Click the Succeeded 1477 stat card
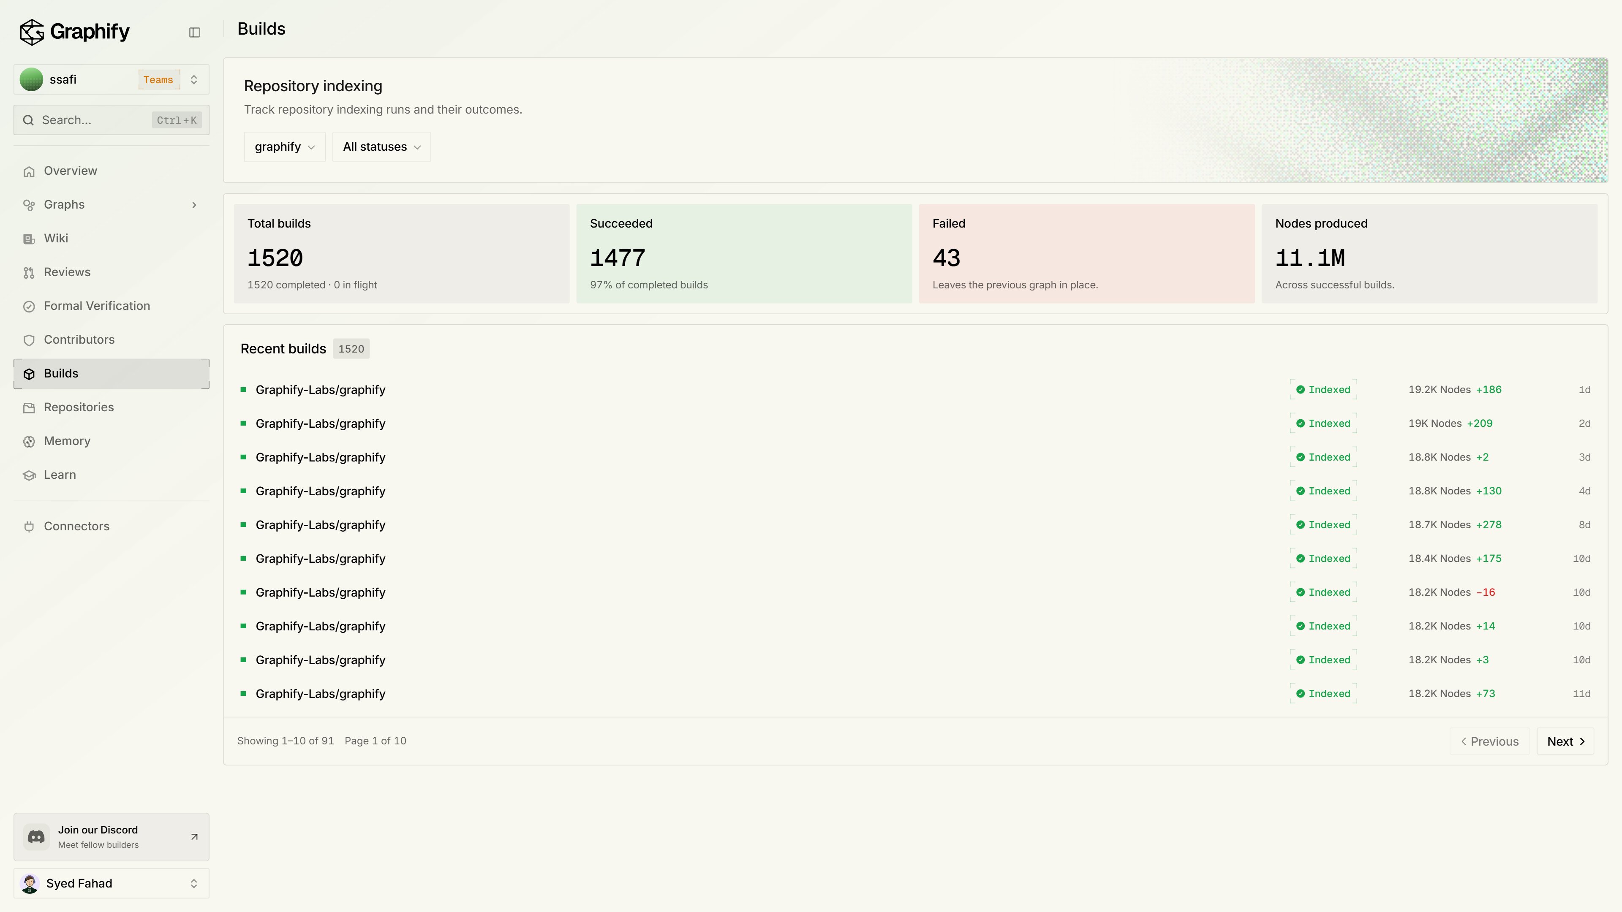The height and width of the screenshot is (912, 1622). 744,254
